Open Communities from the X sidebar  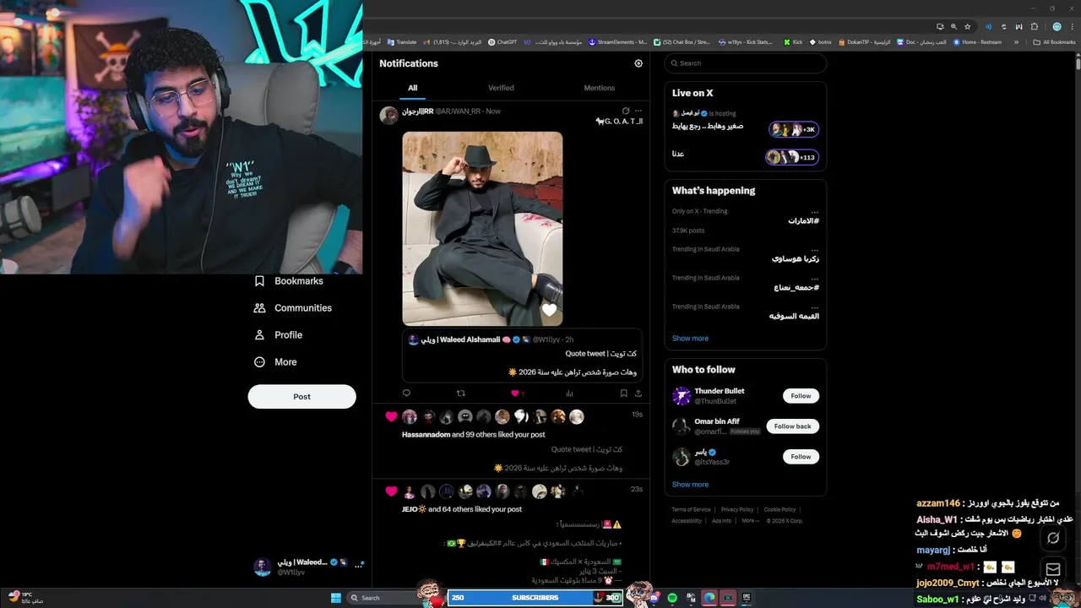click(293, 308)
